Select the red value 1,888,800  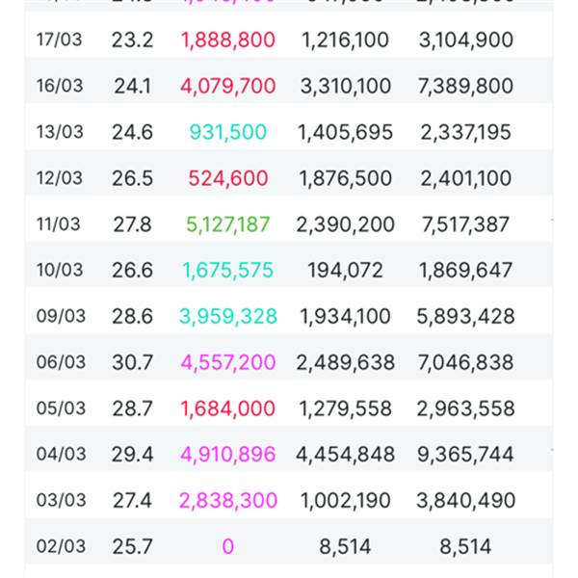pyautogui.click(x=227, y=39)
